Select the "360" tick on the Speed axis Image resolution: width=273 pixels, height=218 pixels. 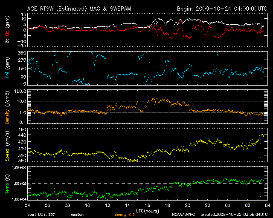23,161
